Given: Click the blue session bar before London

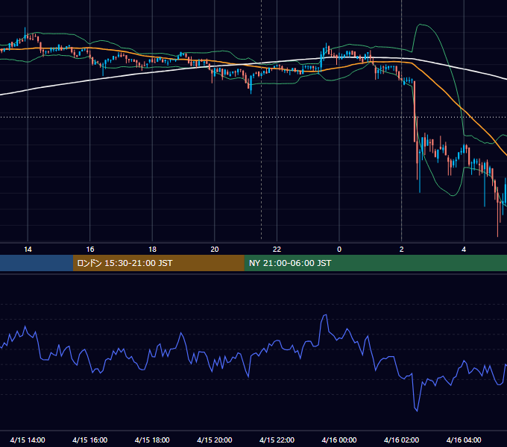Looking at the screenshot, I should (x=37, y=263).
